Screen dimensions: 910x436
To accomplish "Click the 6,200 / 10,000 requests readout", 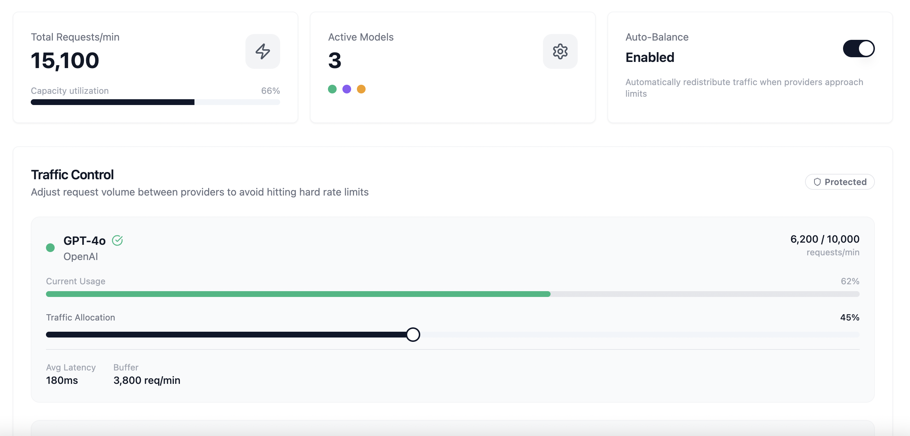I will click(x=824, y=239).
